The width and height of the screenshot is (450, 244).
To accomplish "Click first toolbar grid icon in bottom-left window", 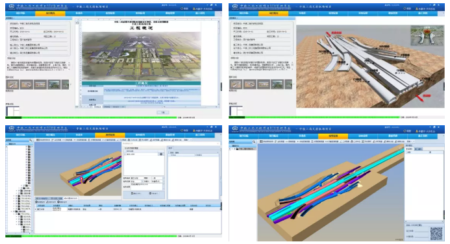I will coord(37,140).
